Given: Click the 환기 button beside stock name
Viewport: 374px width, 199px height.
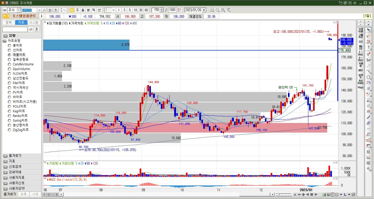Looking at the screenshot, I should coord(6,16).
